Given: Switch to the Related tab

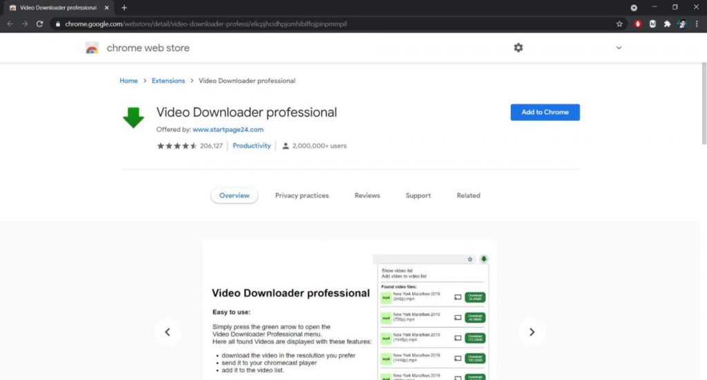Looking at the screenshot, I should [x=469, y=196].
